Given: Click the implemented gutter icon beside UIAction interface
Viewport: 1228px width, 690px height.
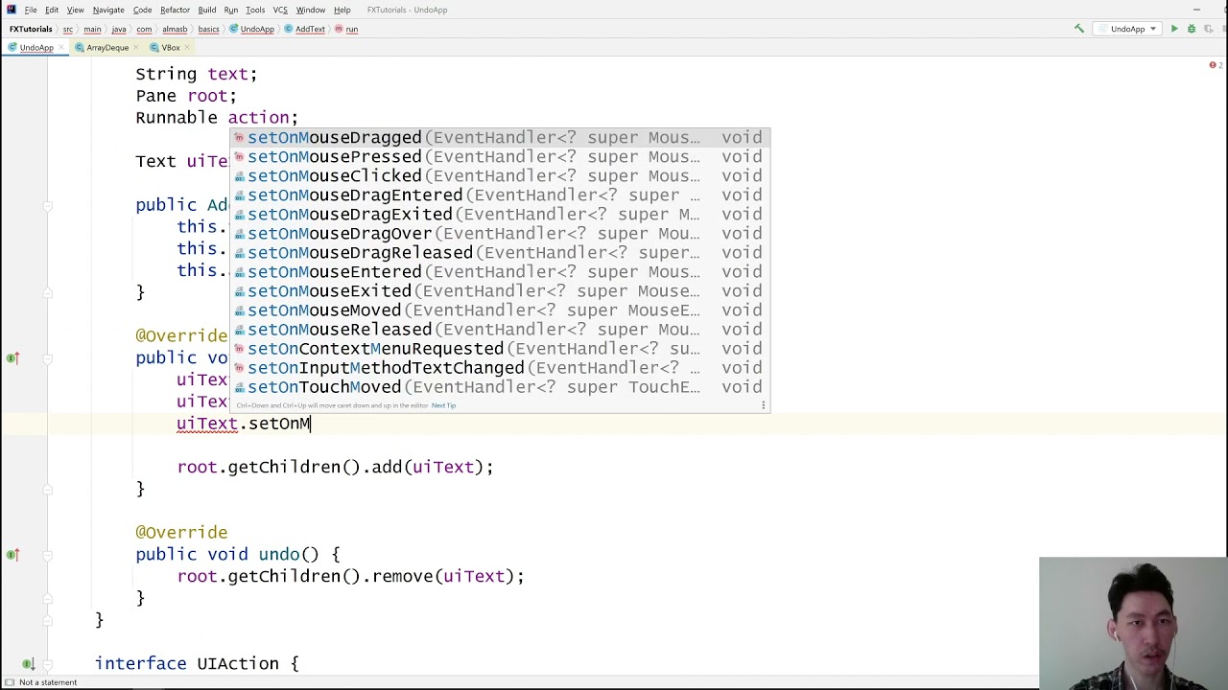Looking at the screenshot, I should pyautogui.click(x=28, y=663).
